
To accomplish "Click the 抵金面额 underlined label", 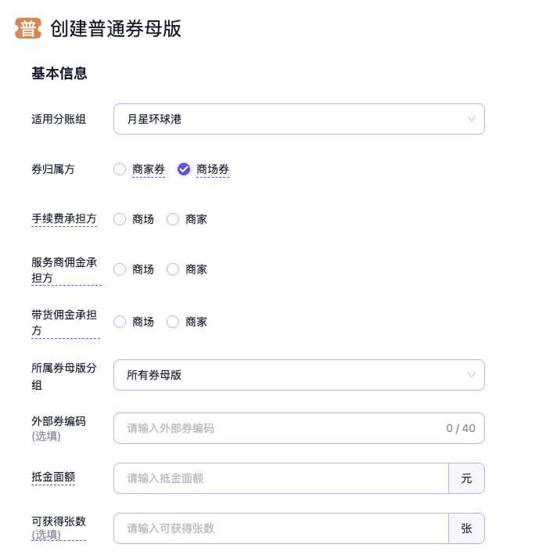I will (x=53, y=477).
